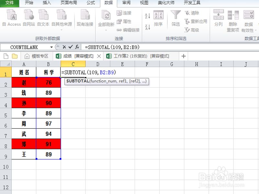Switch to the 公式 ribbon tab
This screenshot has width=259, height=194.
91,3
